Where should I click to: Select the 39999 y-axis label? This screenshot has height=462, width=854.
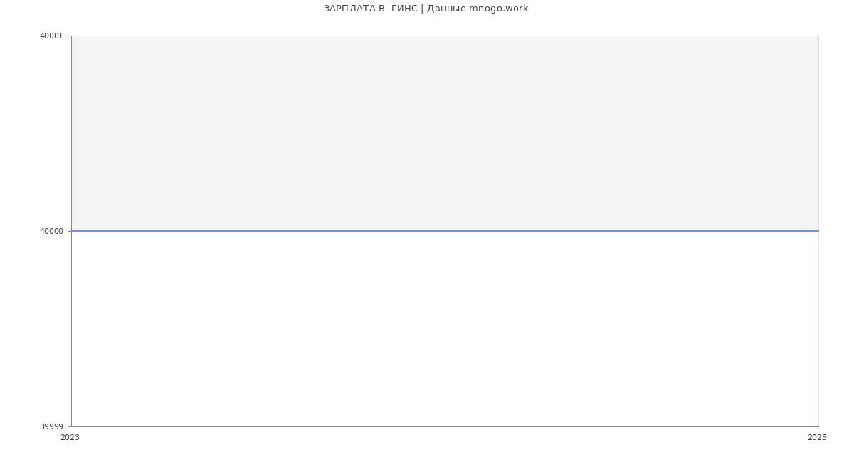[51, 426]
